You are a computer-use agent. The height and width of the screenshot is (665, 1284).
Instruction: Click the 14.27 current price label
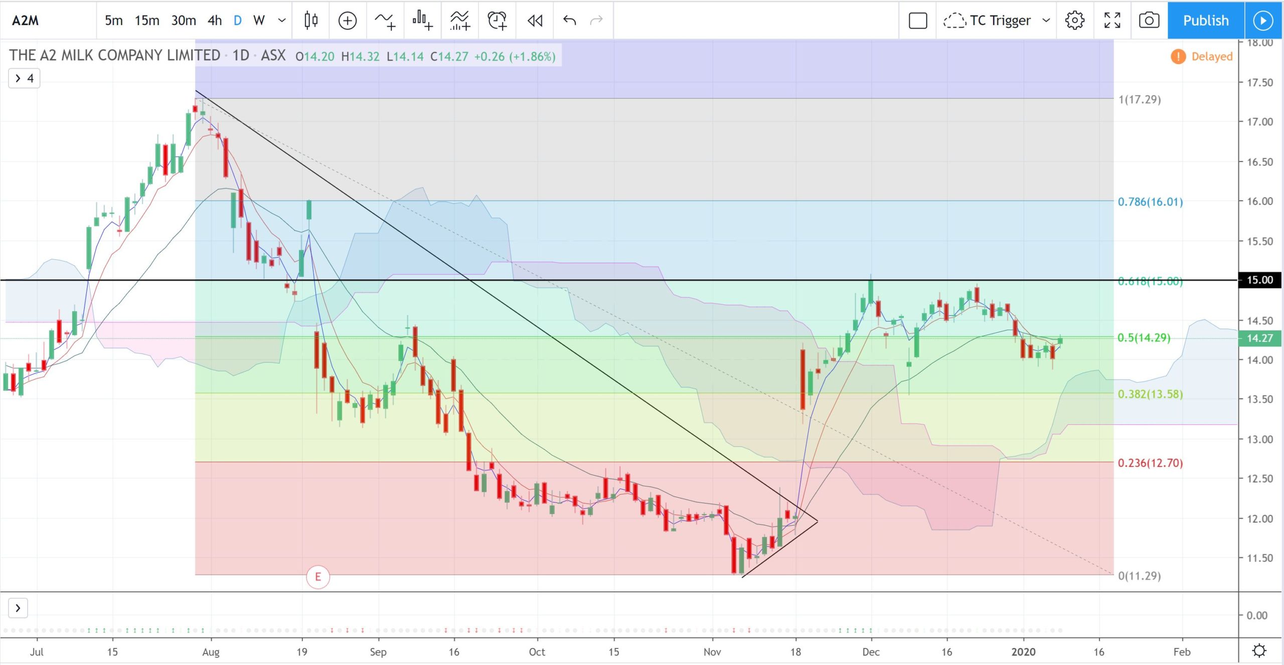1259,338
